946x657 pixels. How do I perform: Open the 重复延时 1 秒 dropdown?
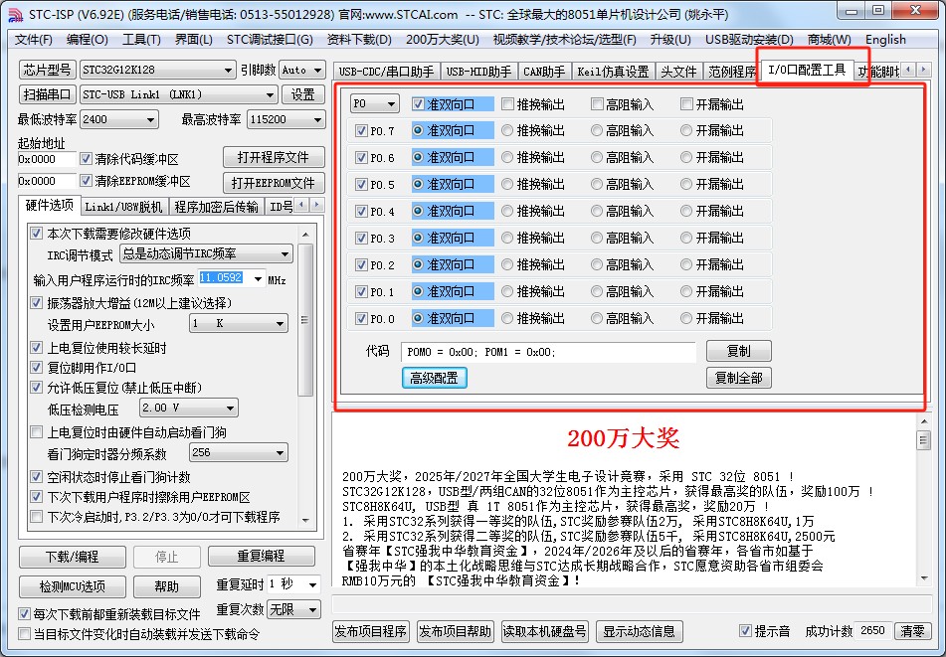[x=313, y=584]
